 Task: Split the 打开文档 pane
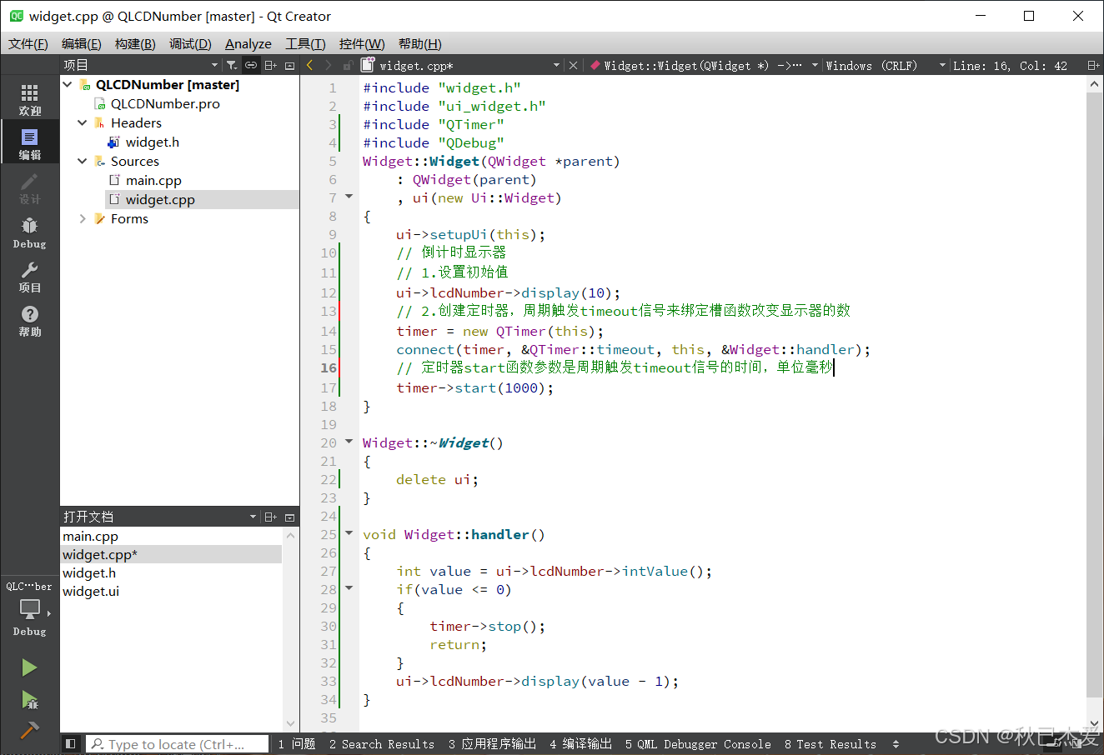click(x=271, y=517)
